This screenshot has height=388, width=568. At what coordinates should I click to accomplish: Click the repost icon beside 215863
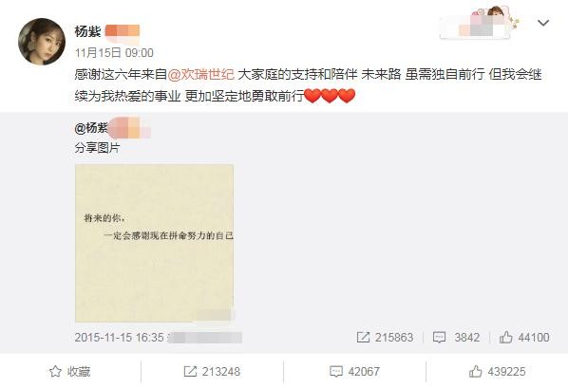363,338
